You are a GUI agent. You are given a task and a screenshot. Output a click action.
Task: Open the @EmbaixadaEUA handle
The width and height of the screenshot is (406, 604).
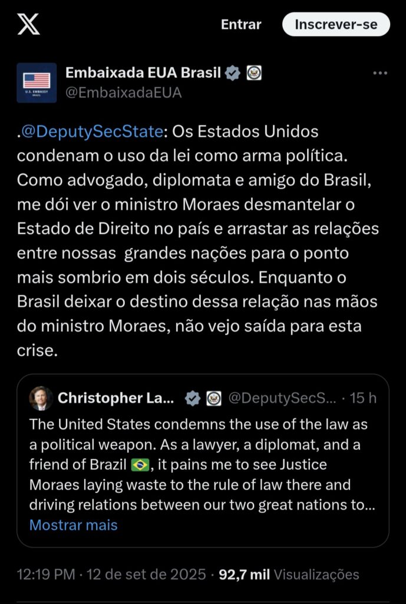pyautogui.click(x=123, y=93)
